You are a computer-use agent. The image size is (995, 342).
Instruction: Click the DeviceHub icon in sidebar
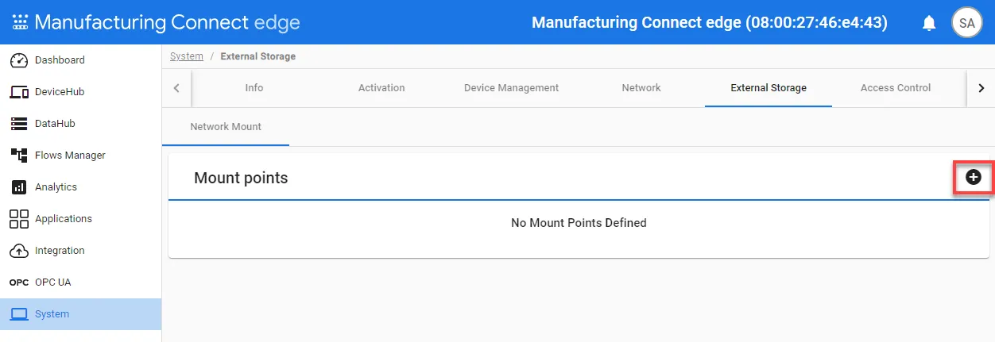click(x=19, y=92)
